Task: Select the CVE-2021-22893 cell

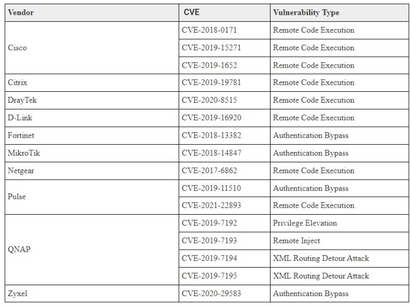Action: pyautogui.click(x=211, y=205)
